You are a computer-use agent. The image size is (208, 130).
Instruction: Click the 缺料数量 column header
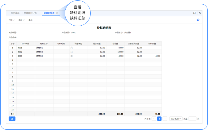pos(152,44)
